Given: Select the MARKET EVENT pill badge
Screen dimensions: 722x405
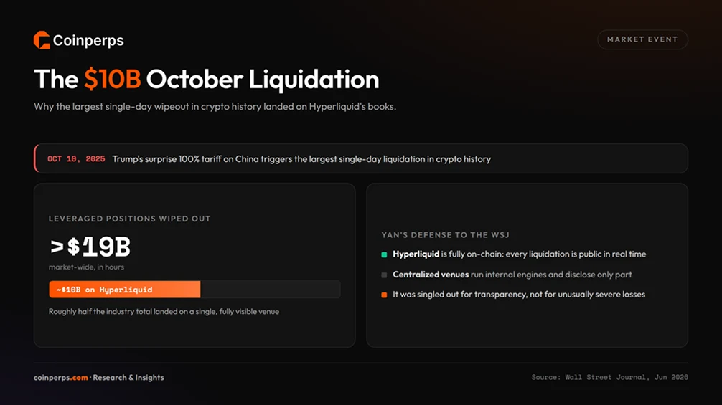Looking at the screenshot, I should coord(642,39).
